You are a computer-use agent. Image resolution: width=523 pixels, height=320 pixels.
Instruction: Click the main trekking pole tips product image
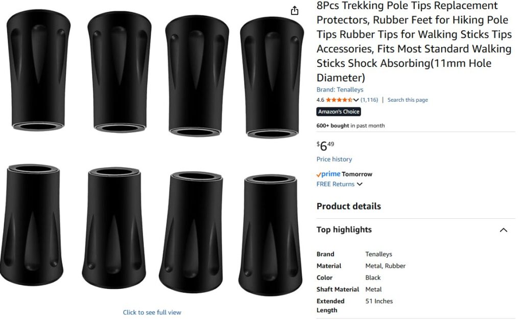click(x=152, y=152)
